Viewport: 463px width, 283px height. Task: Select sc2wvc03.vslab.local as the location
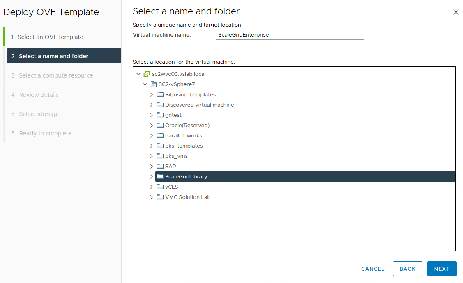179,74
